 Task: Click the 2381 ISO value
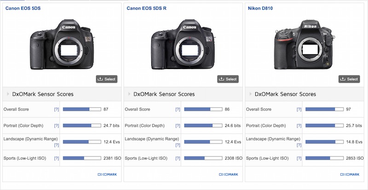click(112, 158)
